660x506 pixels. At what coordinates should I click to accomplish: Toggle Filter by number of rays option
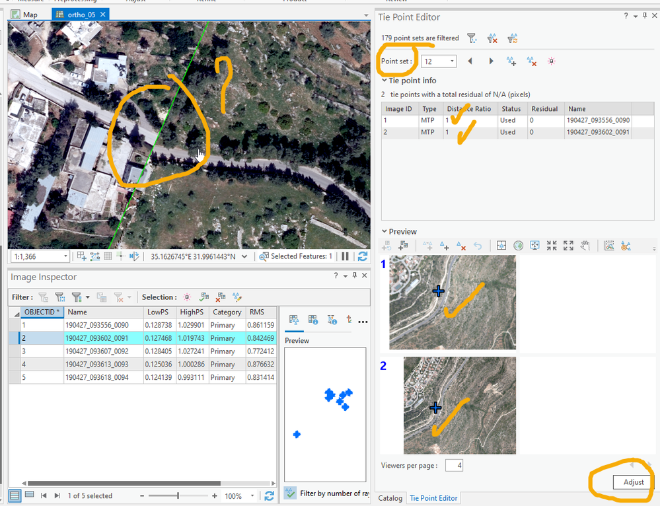coord(289,493)
